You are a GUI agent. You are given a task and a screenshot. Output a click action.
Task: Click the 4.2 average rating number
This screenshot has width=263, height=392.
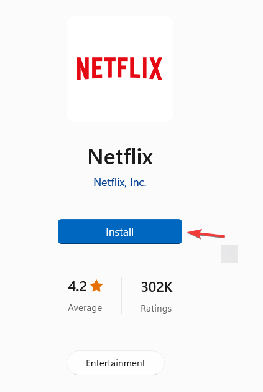pos(78,286)
